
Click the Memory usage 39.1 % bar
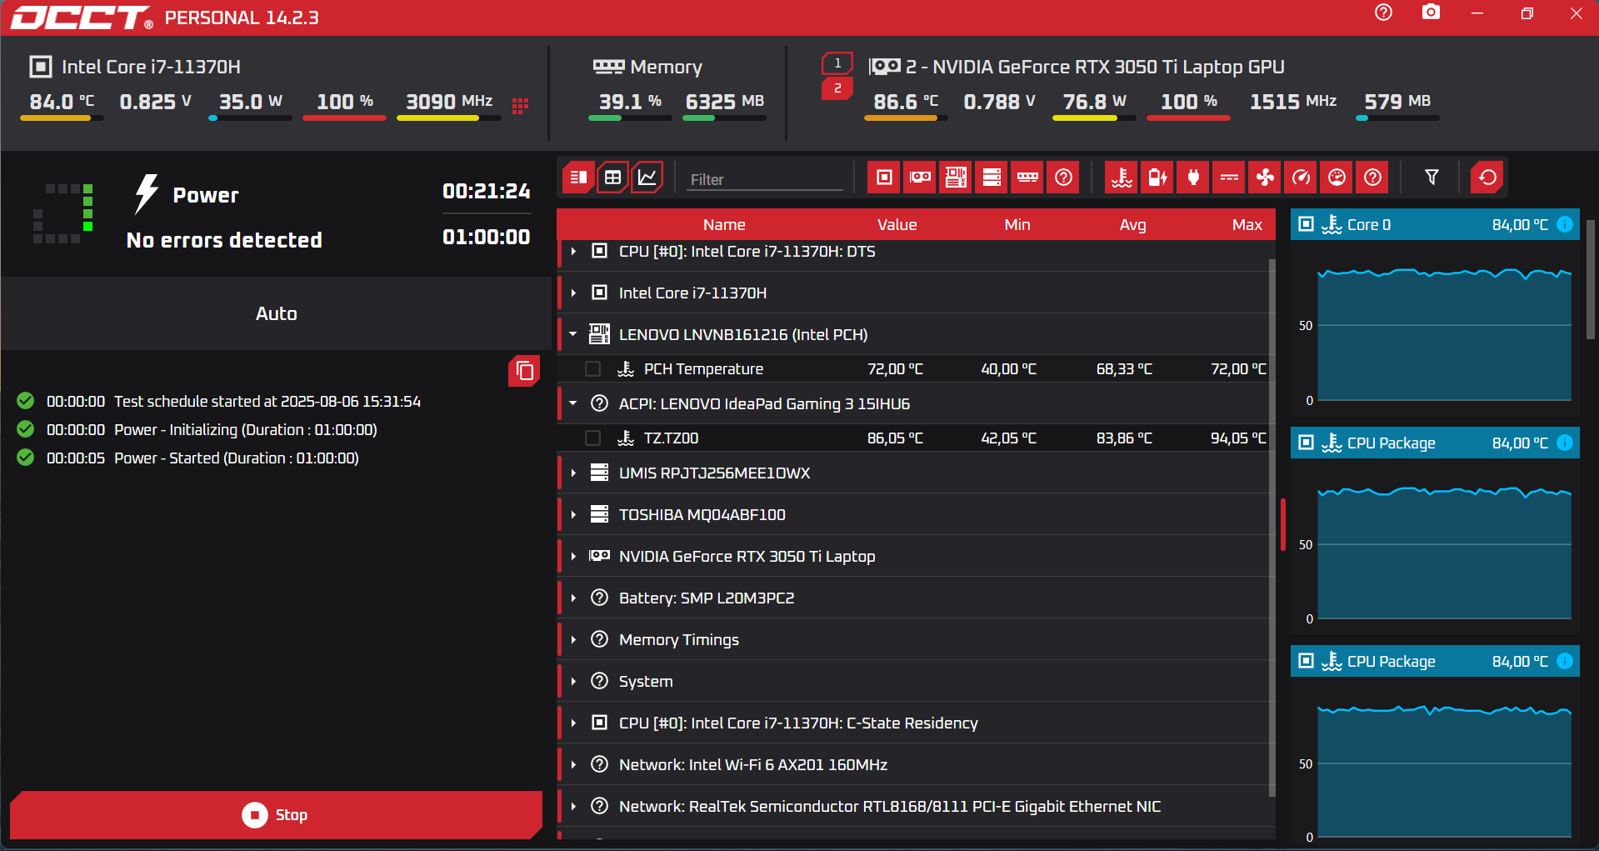(x=630, y=118)
